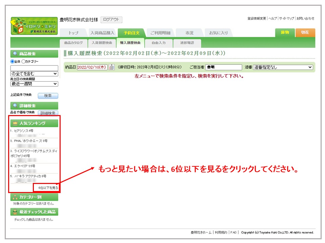The width and height of the screenshot is (325, 243).
Task: Open the 追番指定なし dropdown
Action: [x=283, y=67]
